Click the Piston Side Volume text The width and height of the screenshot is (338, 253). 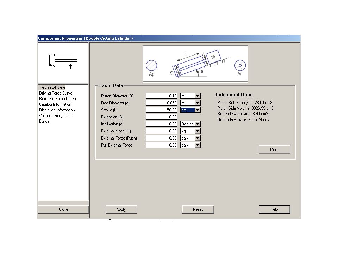click(245, 108)
